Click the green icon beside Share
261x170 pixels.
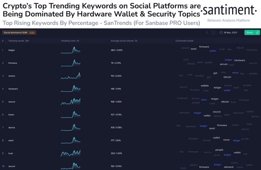pos(258,33)
